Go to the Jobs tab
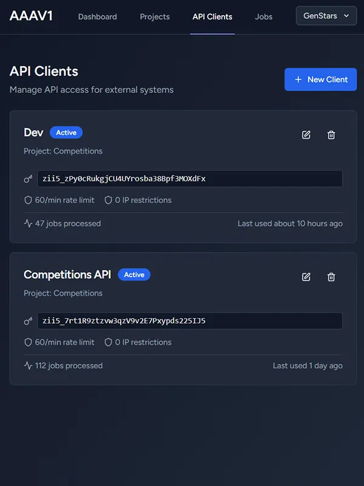The width and height of the screenshot is (364, 486). 264,16
